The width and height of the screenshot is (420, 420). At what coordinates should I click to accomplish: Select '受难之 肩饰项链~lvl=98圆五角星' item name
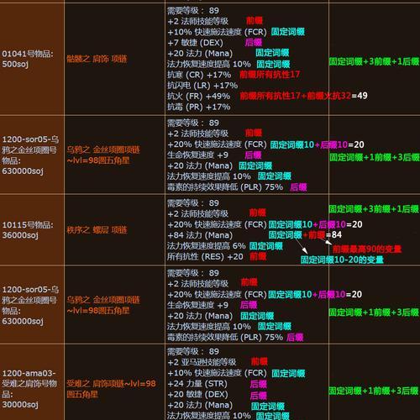click(x=111, y=389)
